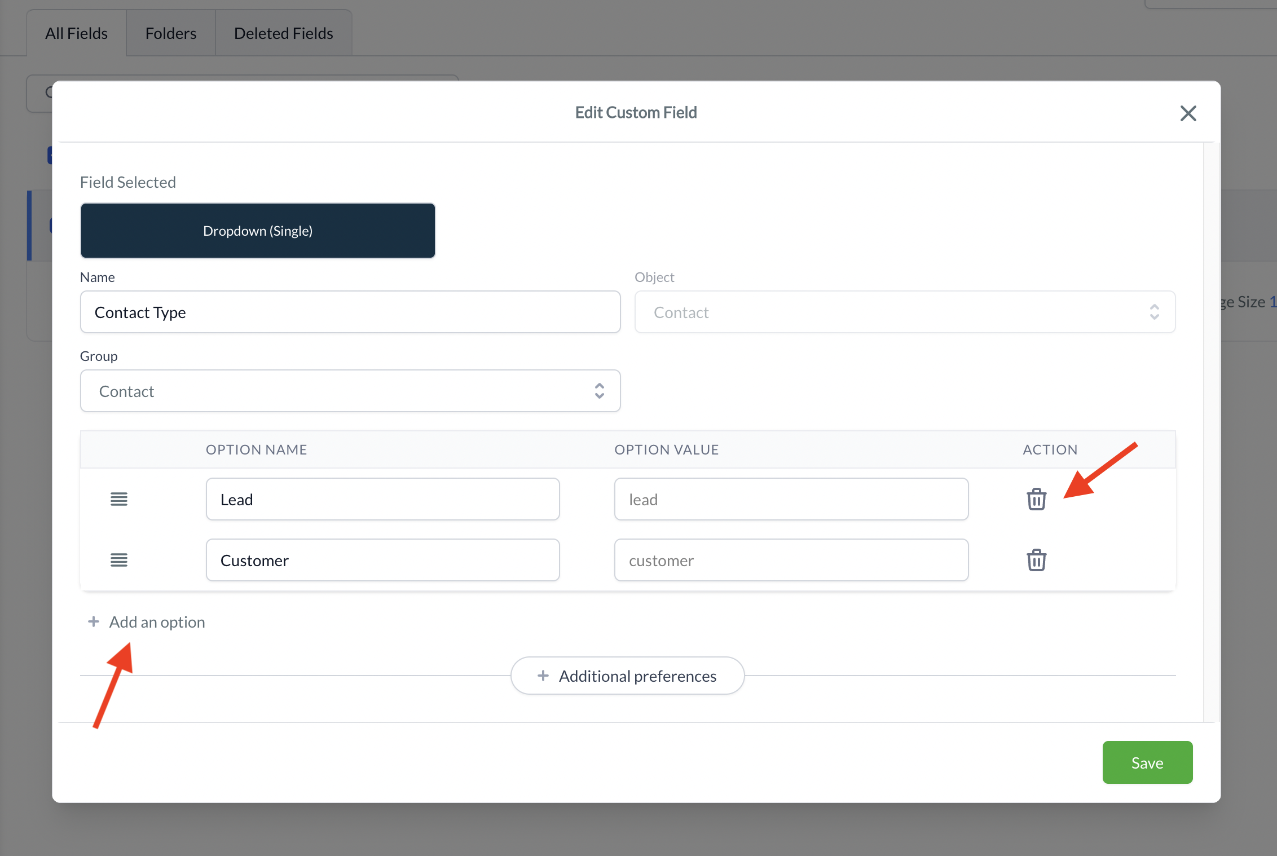
Task: Close the Edit Custom Field dialog
Action: click(x=1188, y=113)
